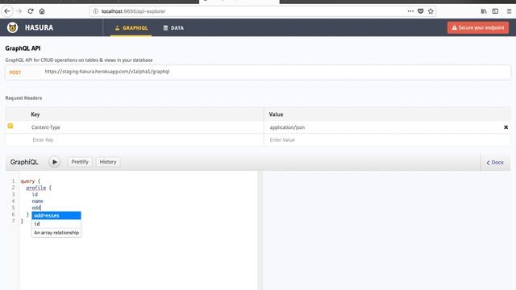Switch to the GRAPHIQL tab

131,28
